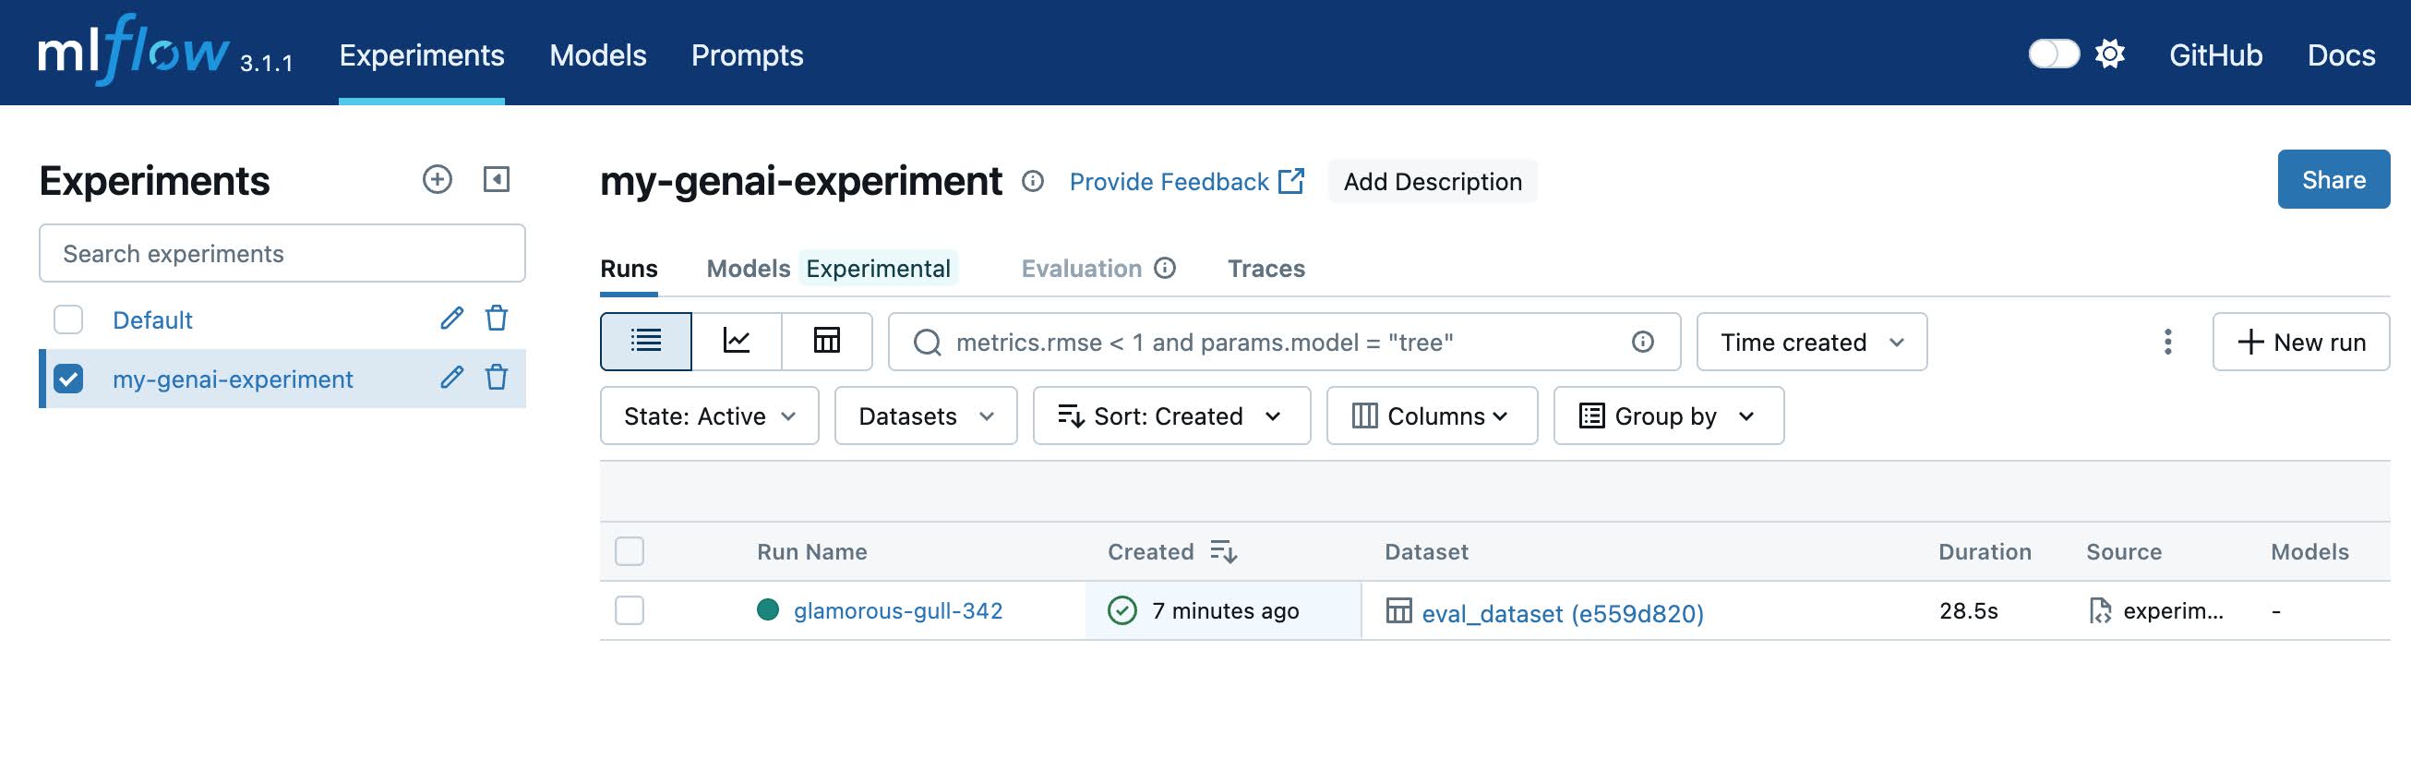Image resolution: width=2411 pixels, height=759 pixels.
Task: Check the Default experiment checkbox
Action: (x=68, y=320)
